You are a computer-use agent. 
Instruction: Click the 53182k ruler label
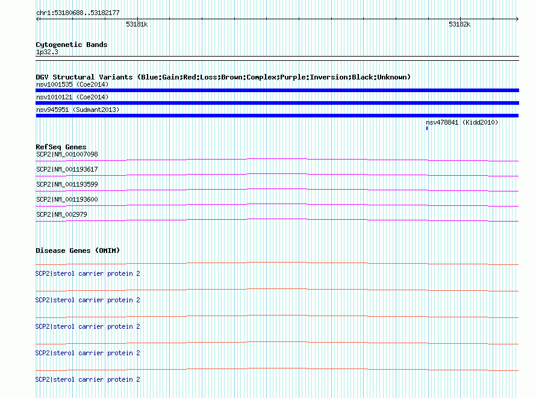[x=460, y=24]
